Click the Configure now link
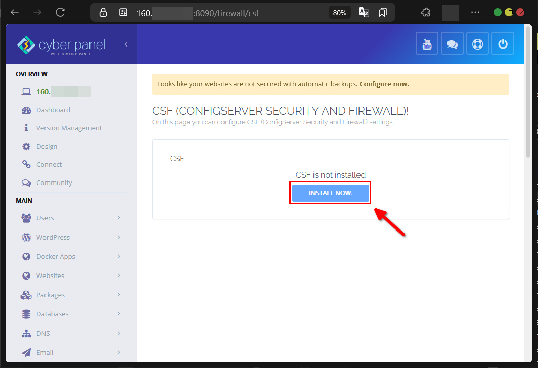The height and width of the screenshot is (368, 538). (384, 84)
